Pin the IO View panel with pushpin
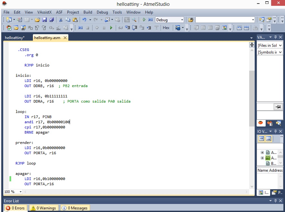Viewport: 285px width, 212px height. [x=276, y=131]
